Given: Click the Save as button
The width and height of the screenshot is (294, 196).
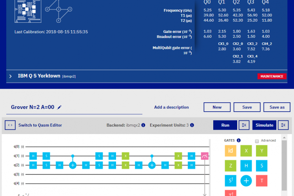Looking at the screenshot, I should coord(277,107).
